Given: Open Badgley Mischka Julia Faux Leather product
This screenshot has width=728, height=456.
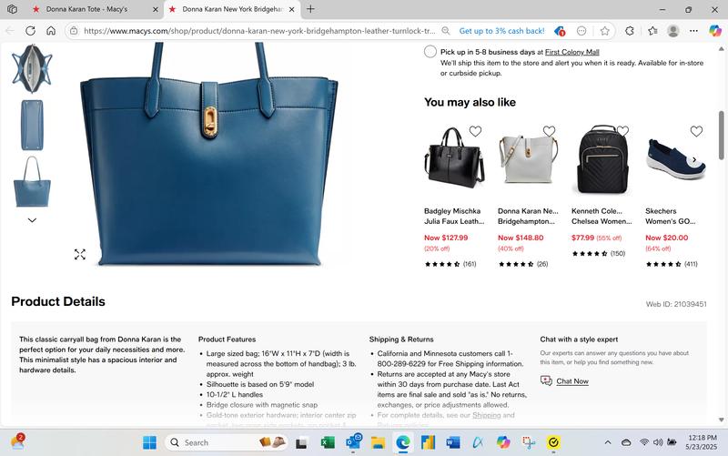Looking at the screenshot, I should point(454,216).
